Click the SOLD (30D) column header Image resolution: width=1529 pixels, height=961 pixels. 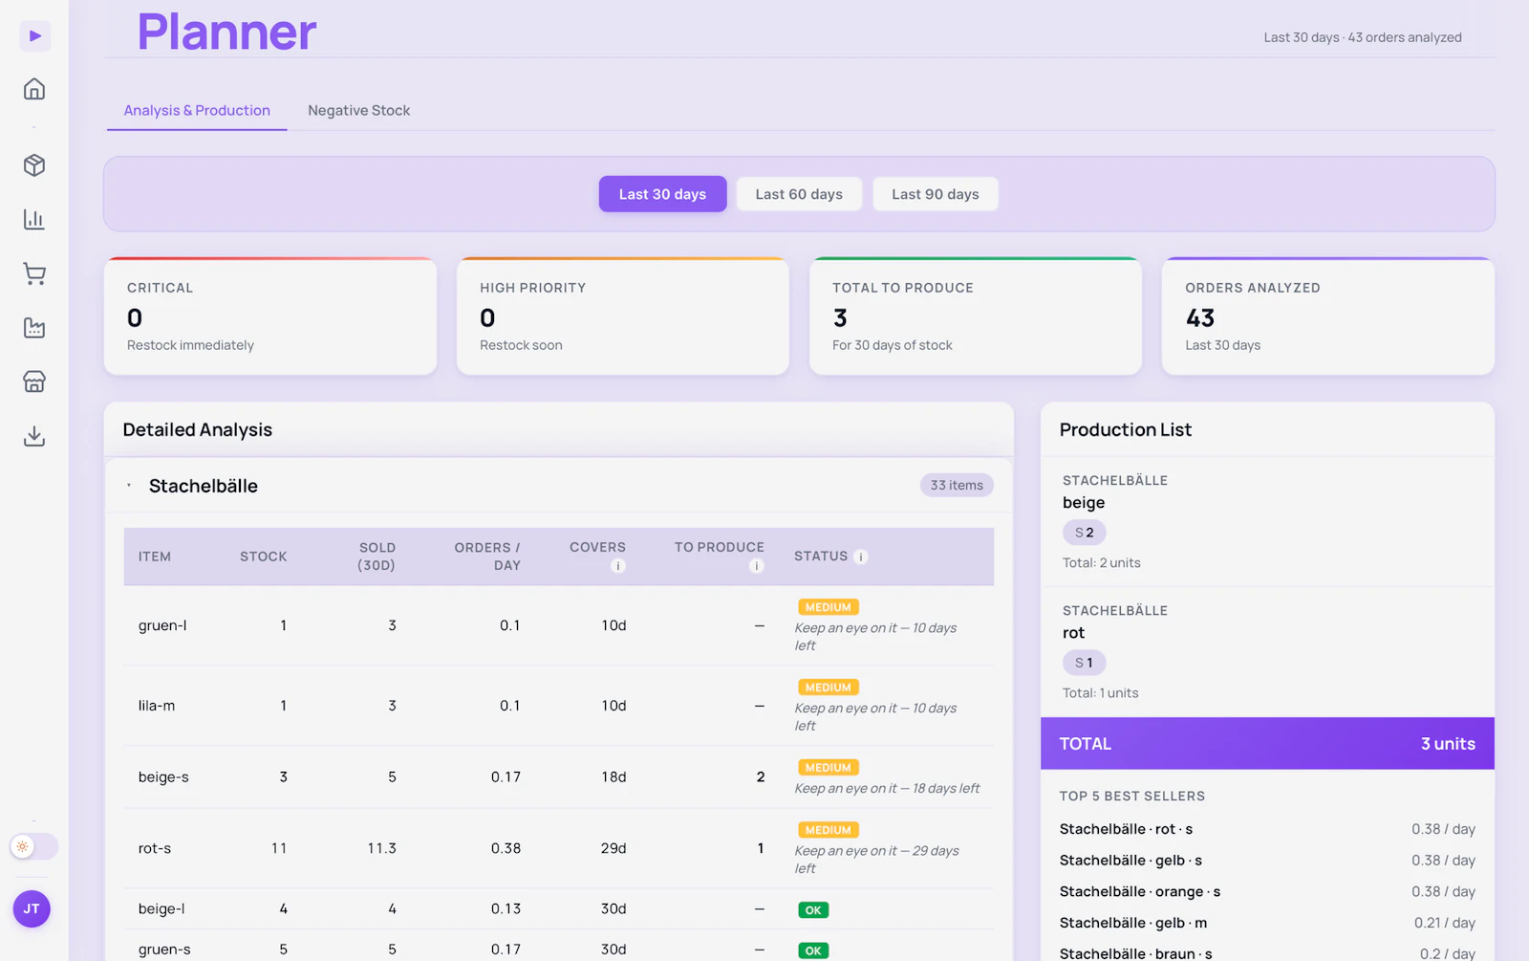(x=377, y=557)
